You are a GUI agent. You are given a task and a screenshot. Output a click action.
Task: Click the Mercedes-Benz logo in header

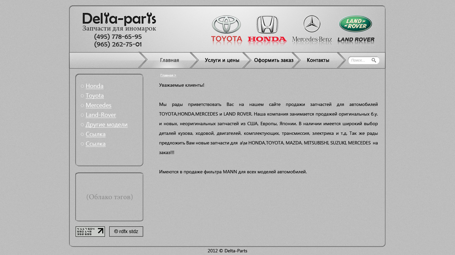312,30
